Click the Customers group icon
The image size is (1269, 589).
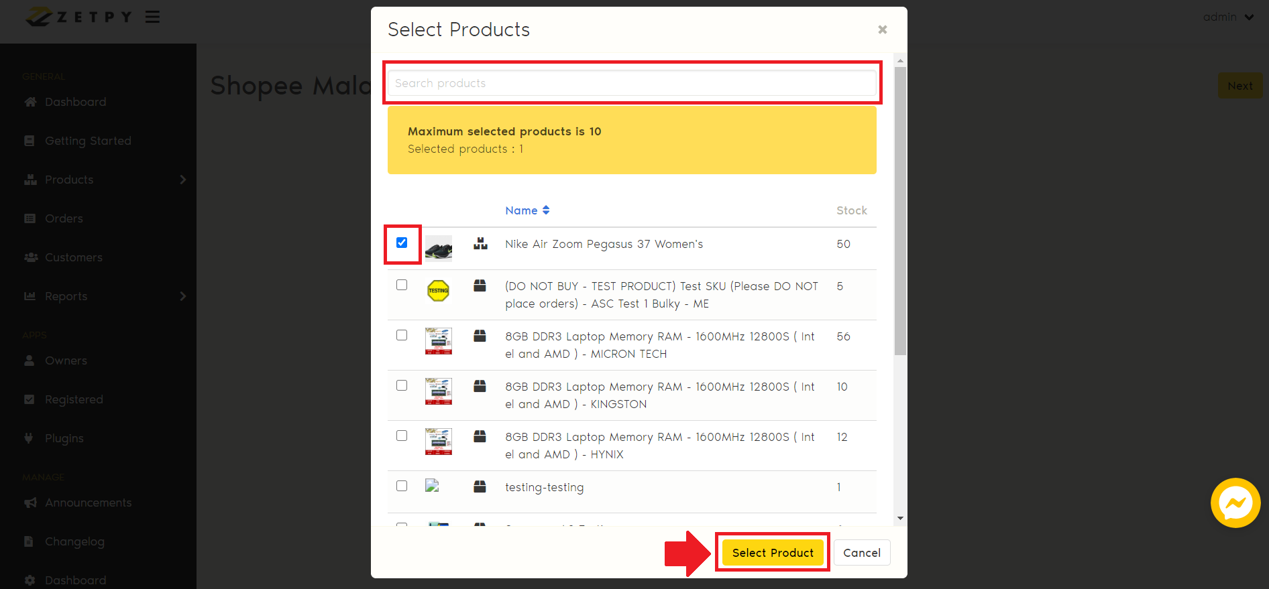tap(30, 257)
